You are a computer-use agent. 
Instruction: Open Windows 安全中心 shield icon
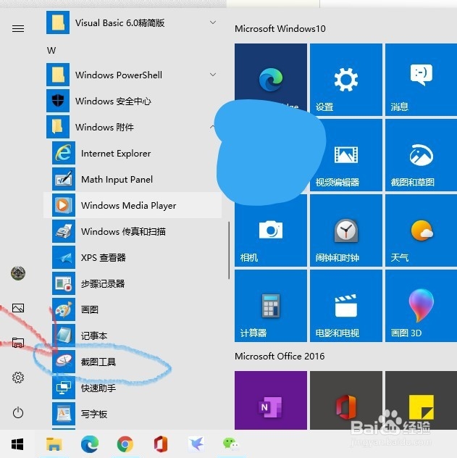point(58,101)
